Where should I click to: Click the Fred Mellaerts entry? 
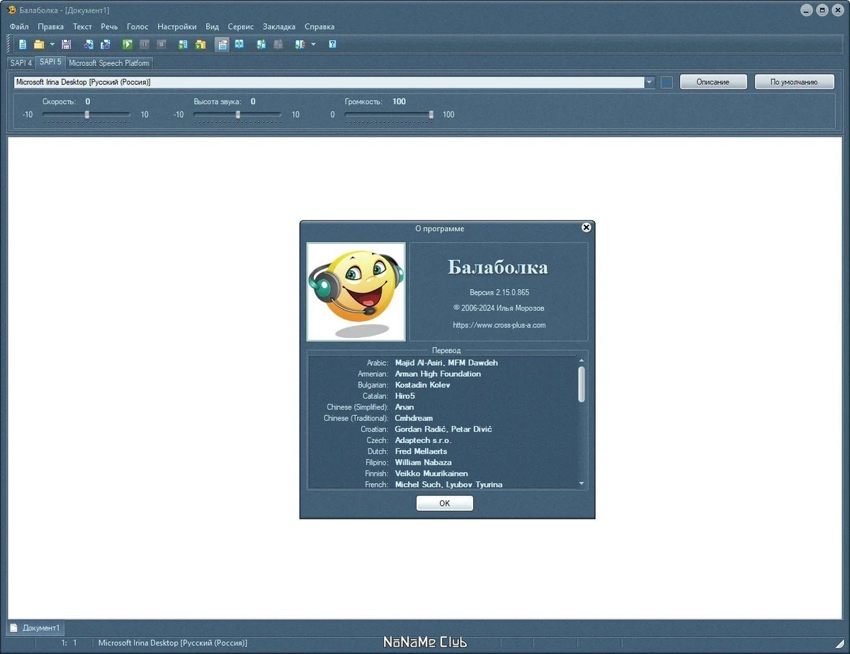pos(421,451)
